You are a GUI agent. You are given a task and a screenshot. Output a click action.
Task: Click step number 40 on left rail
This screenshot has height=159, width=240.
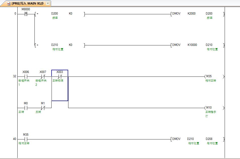(x=15, y=139)
